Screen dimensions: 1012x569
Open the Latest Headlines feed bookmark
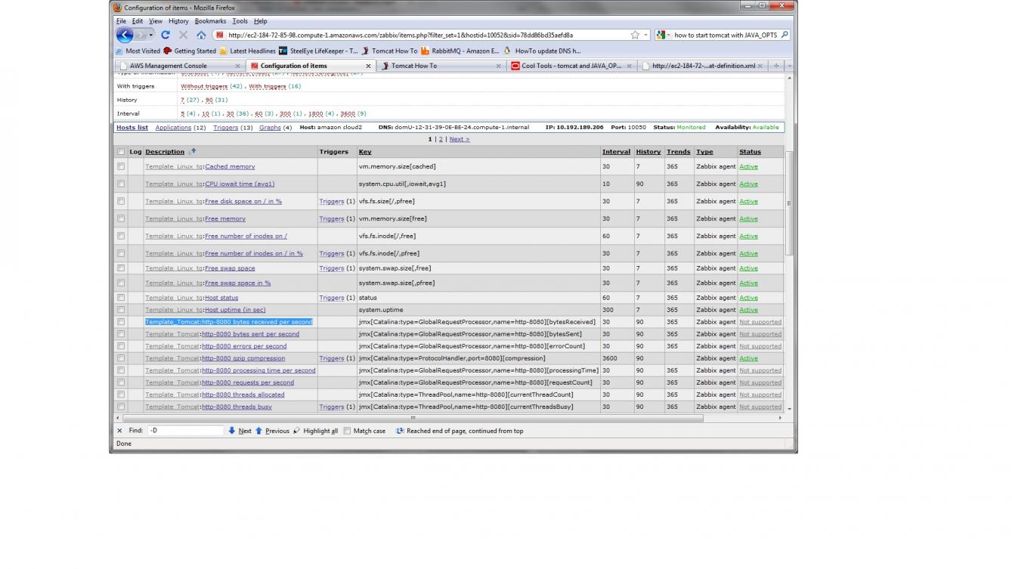(247, 51)
